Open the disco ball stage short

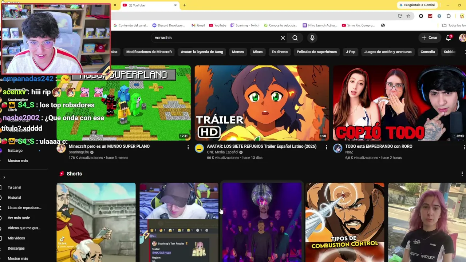(262, 222)
